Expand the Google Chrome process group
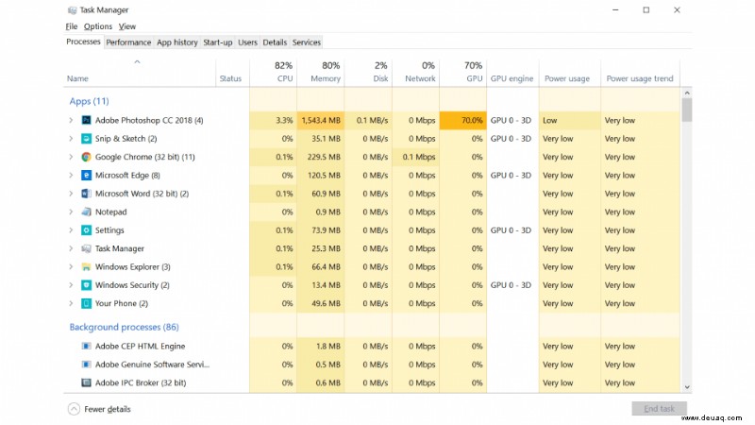 click(71, 157)
